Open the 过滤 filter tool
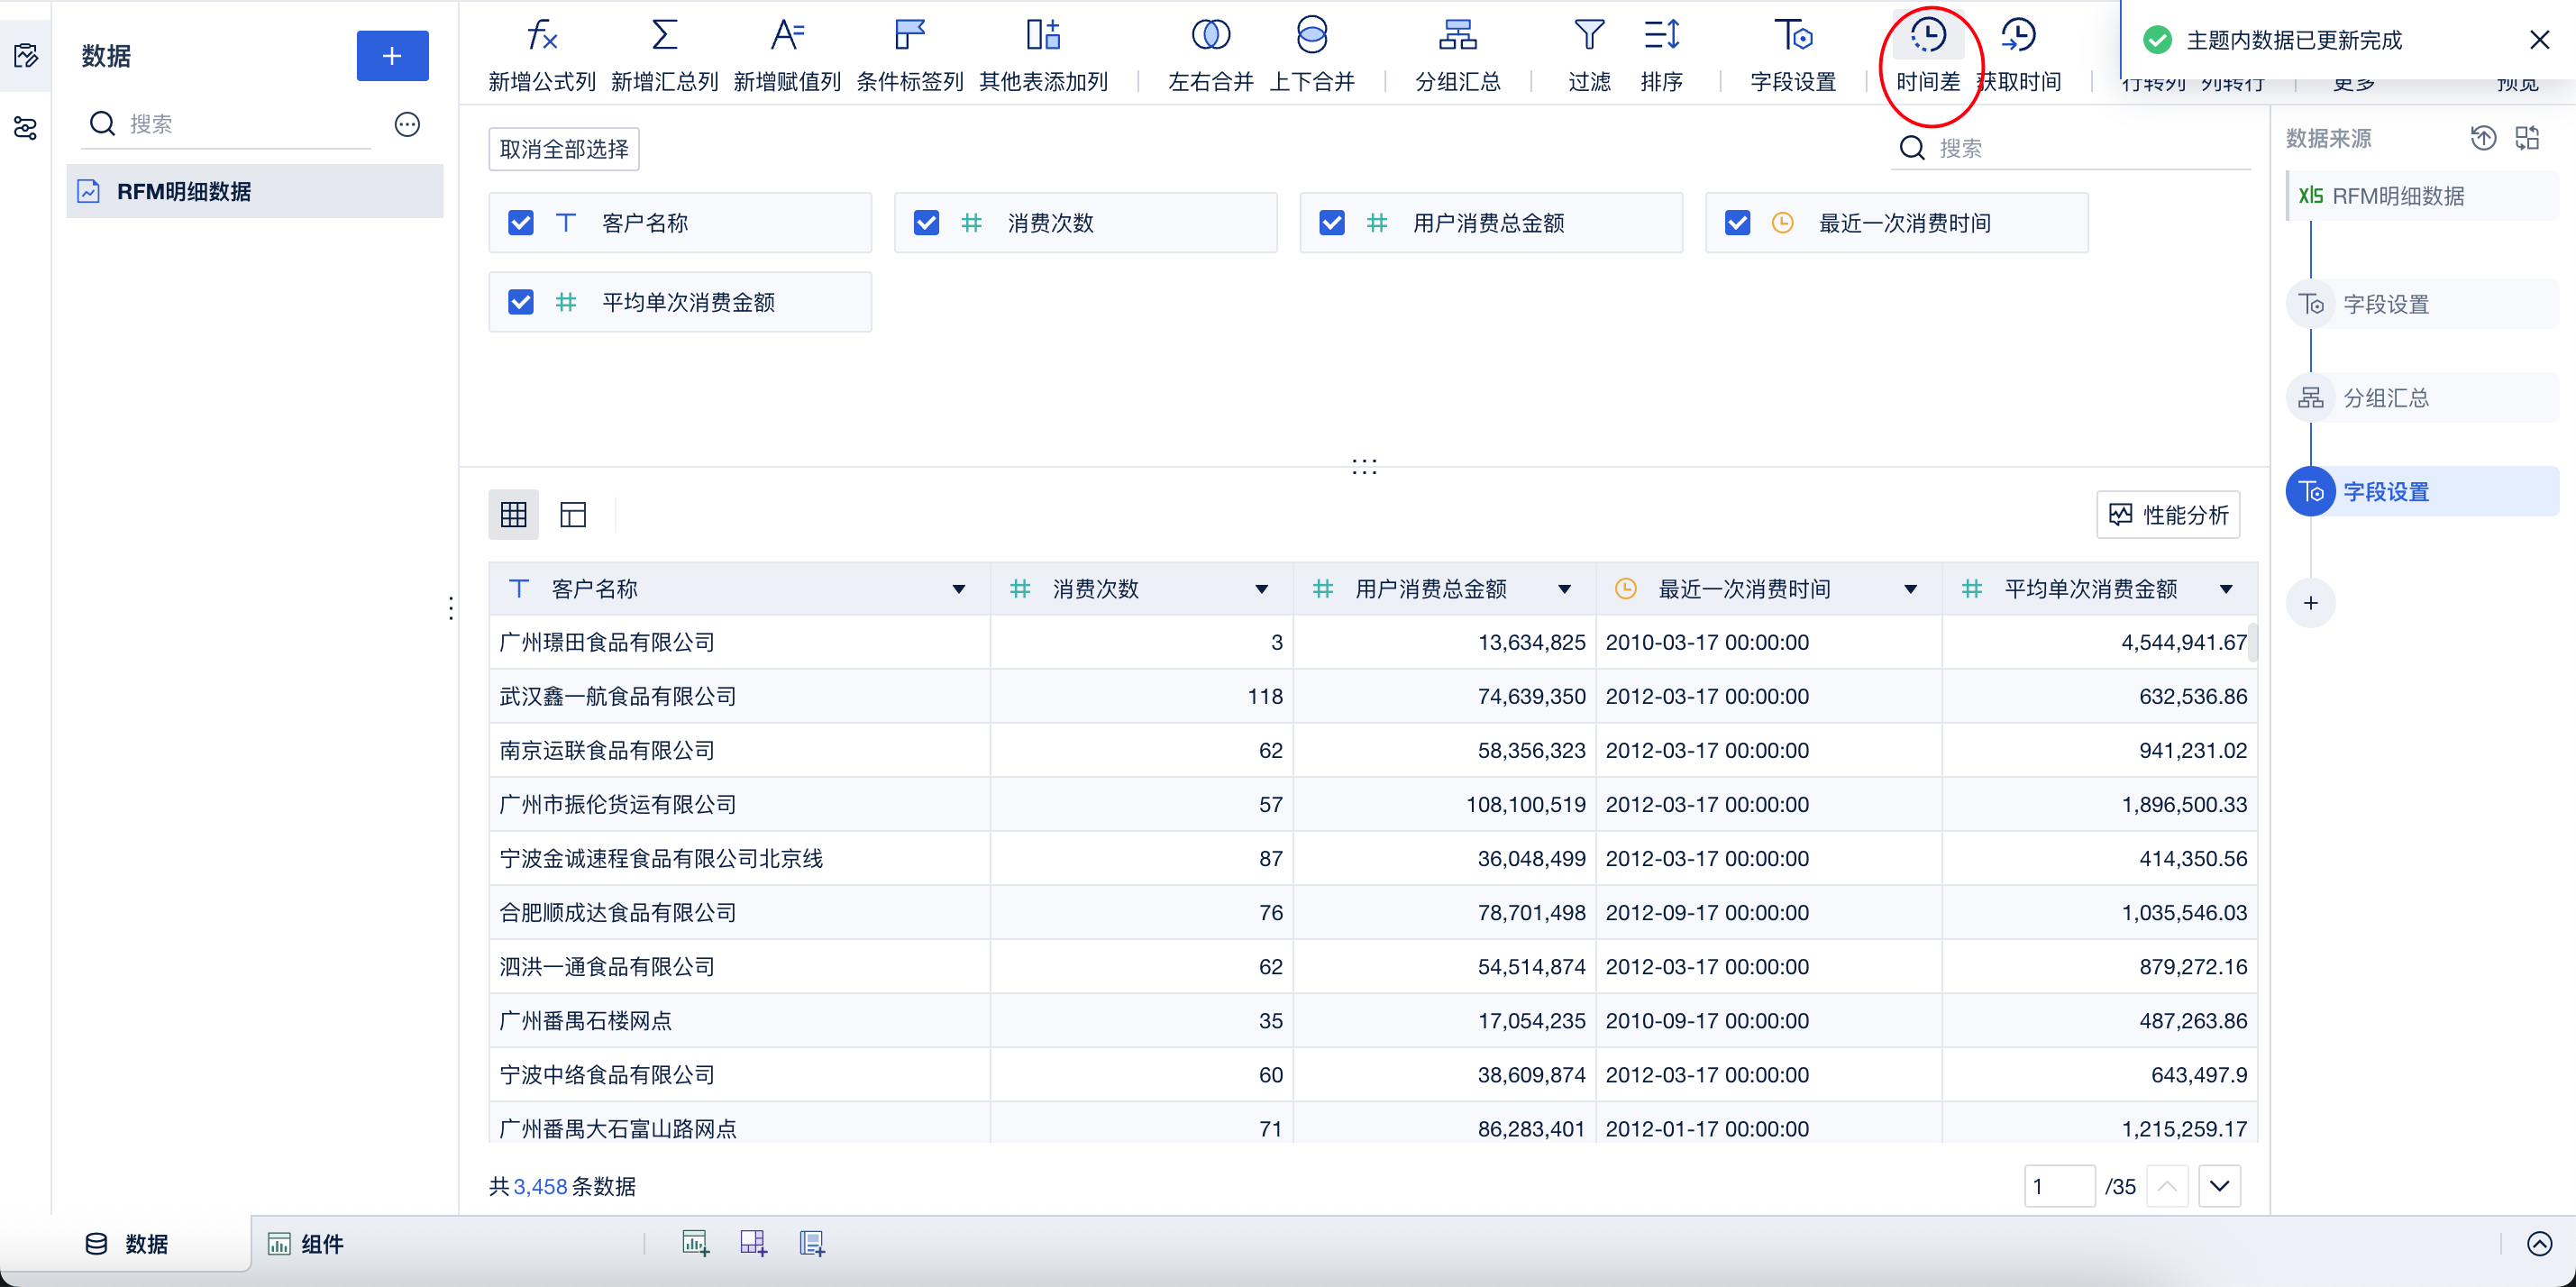Screen dimensions: 2576x1287 pyautogui.click(x=1589, y=36)
